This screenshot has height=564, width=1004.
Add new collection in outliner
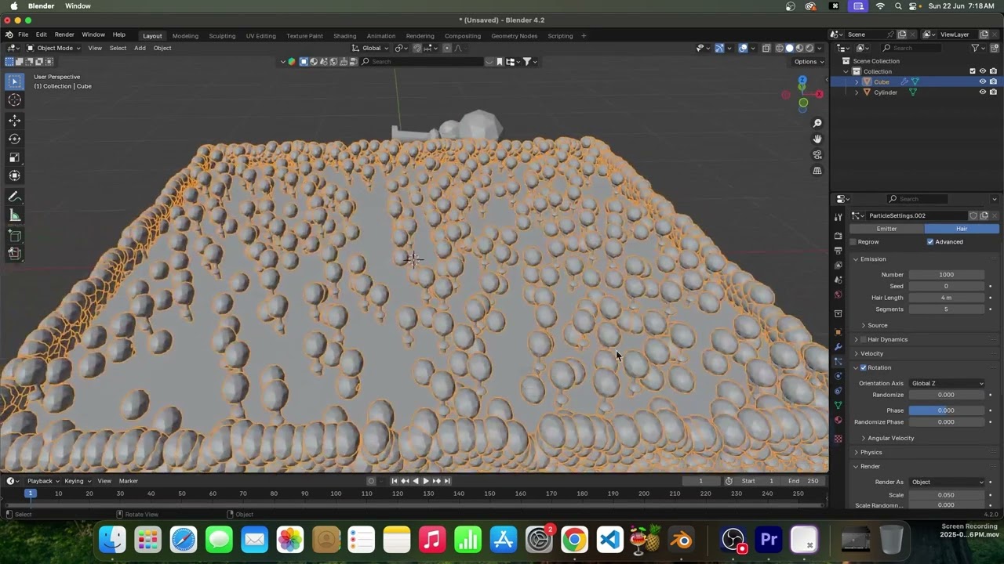[995, 48]
